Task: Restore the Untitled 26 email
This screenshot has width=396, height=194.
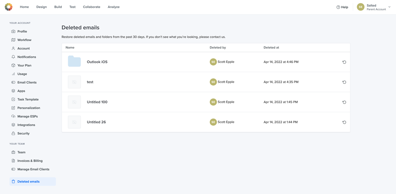Action: (344, 122)
